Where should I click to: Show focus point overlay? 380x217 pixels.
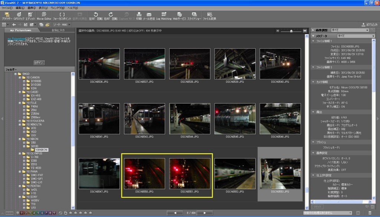62,16
